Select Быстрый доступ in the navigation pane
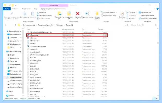162x103 pixels. [x=14, y=31]
